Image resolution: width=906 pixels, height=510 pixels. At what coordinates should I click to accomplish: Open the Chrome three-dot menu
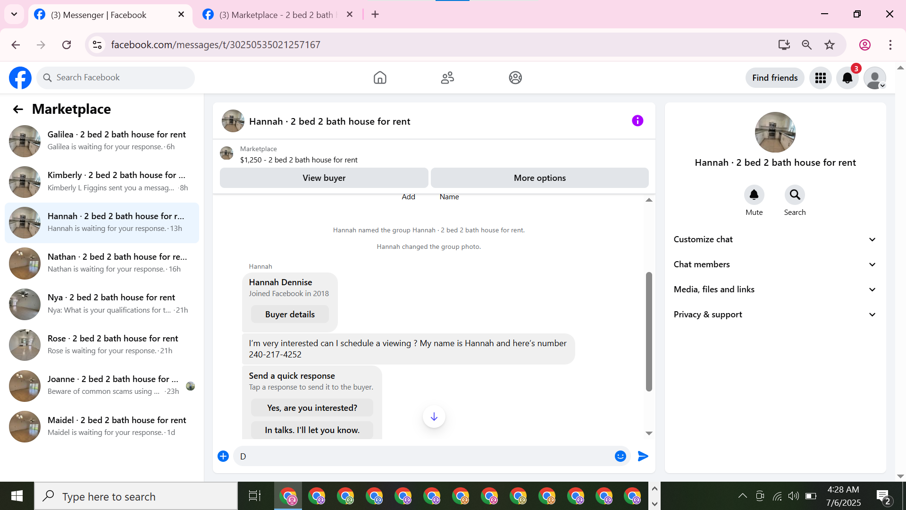890,45
